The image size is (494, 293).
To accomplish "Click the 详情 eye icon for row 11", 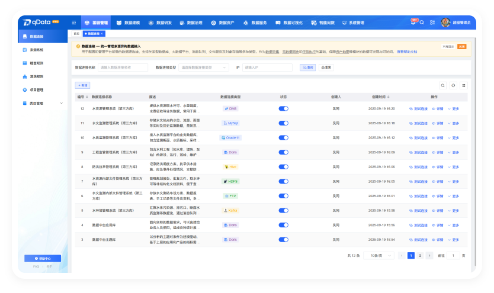I will point(434,123).
